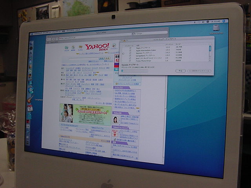The width and height of the screenshot is (251, 188).
Task: Open the 編集 menu
Action: 64,31
